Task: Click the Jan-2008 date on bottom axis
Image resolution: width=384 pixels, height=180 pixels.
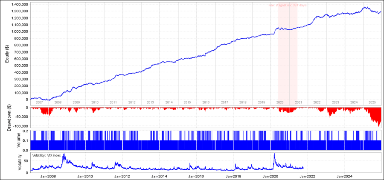Action: (x=48, y=176)
